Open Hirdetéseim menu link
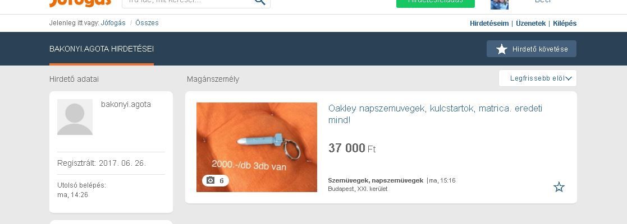The width and height of the screenshot is (627, 224). 489,23
